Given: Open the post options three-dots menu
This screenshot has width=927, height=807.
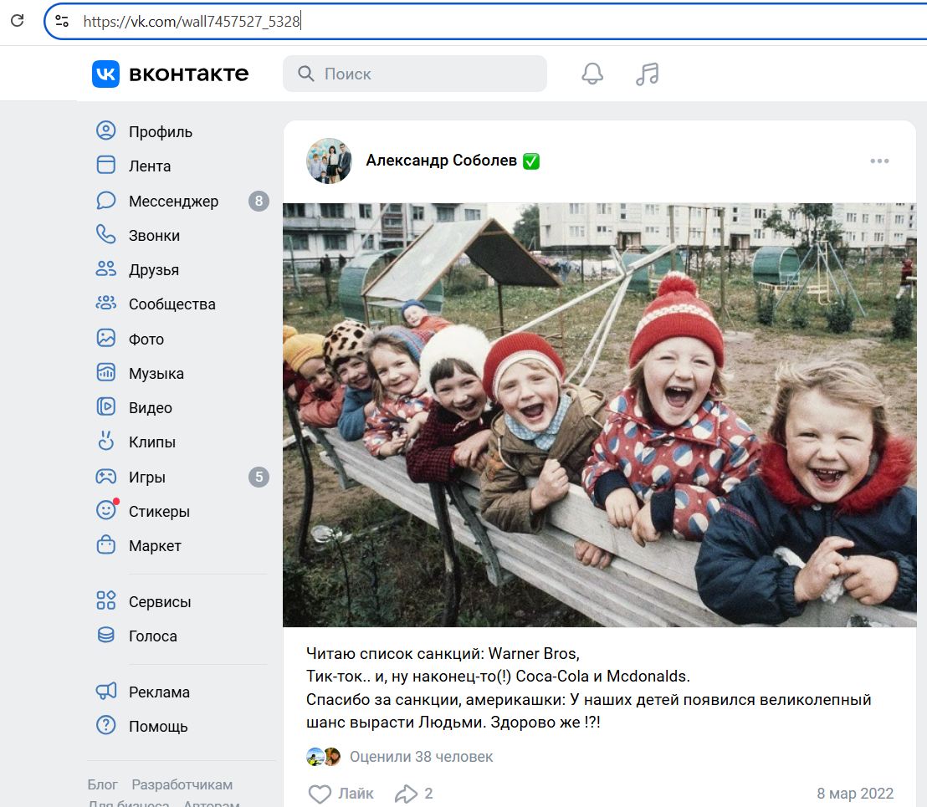Looking at the screenshot, I should [879, 161].
